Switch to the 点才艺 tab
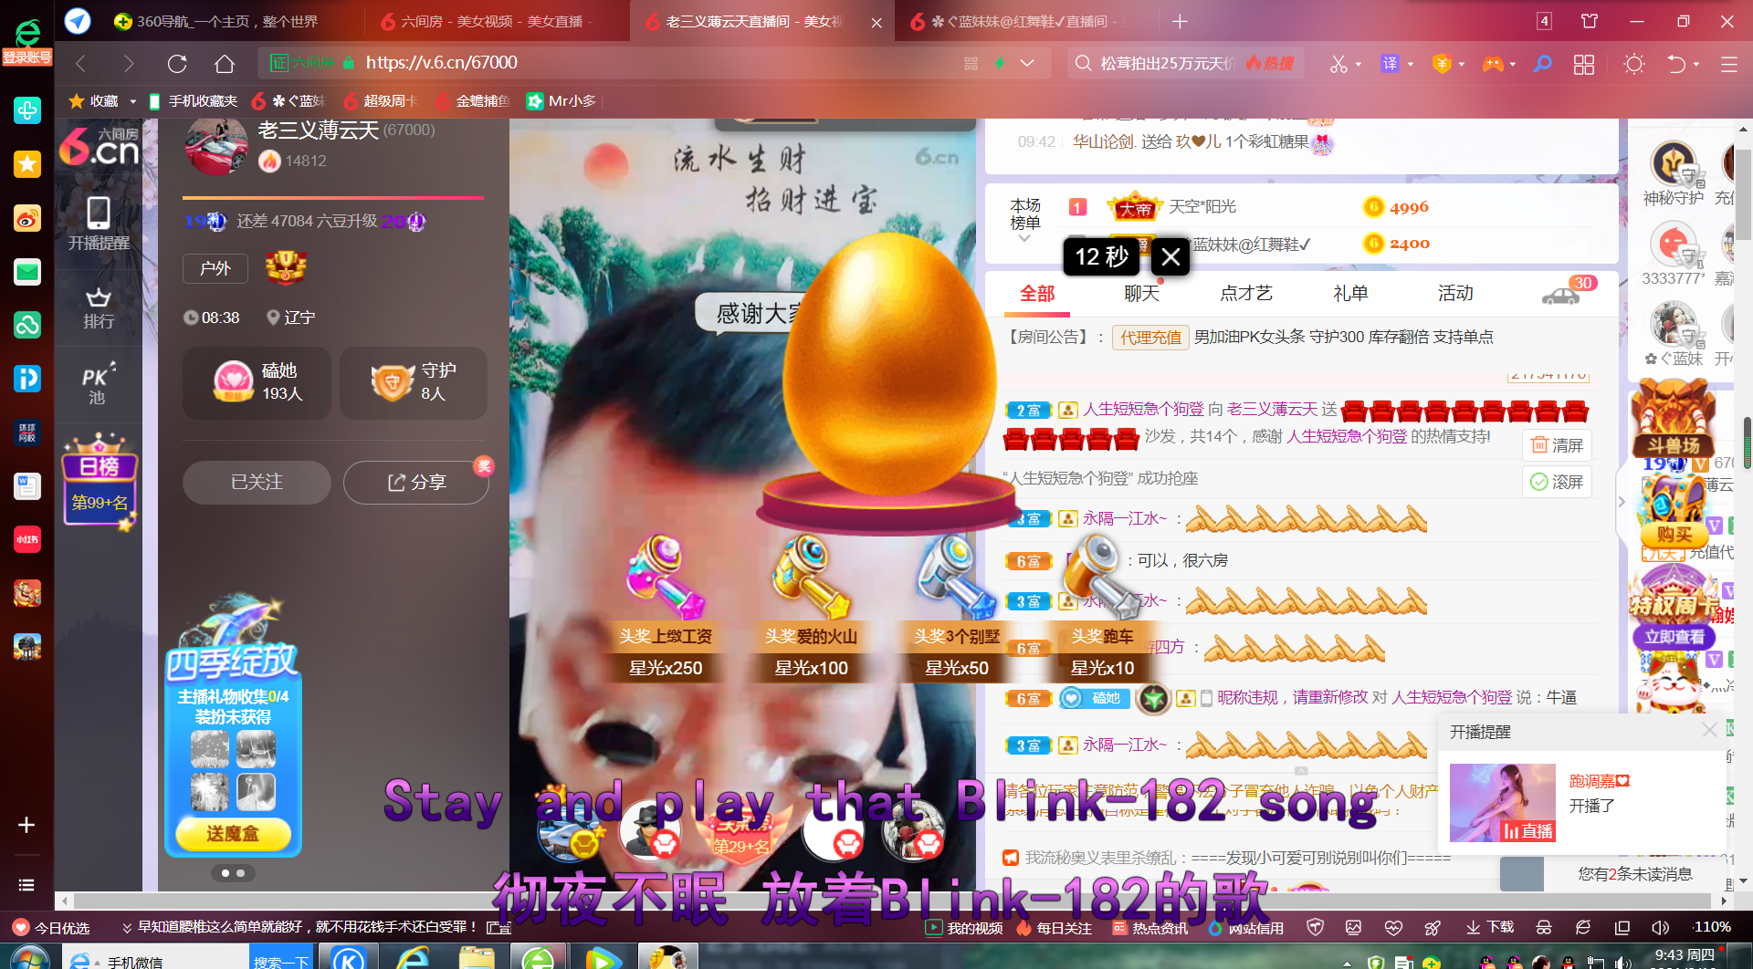Image resolution: width=1753 pixels, height=969 pixels. click(1245, 293)
